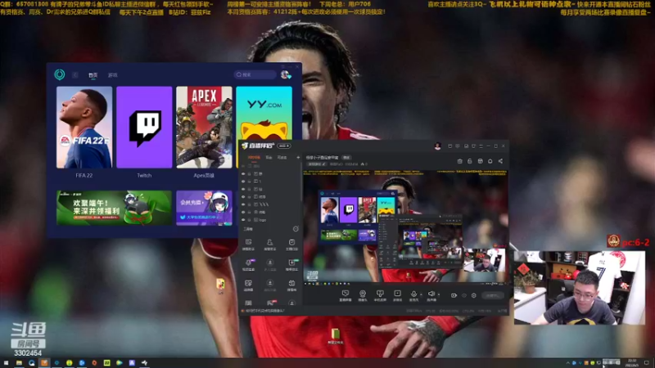Image resolution: width=655 pixels, height=368 pixels.
Task: Open the Twitch card in launcher
Action: [x=144, y=128]
